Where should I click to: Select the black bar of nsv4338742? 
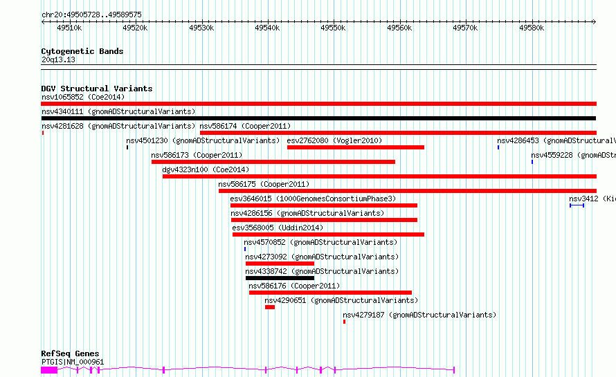[x=280, y=278]
